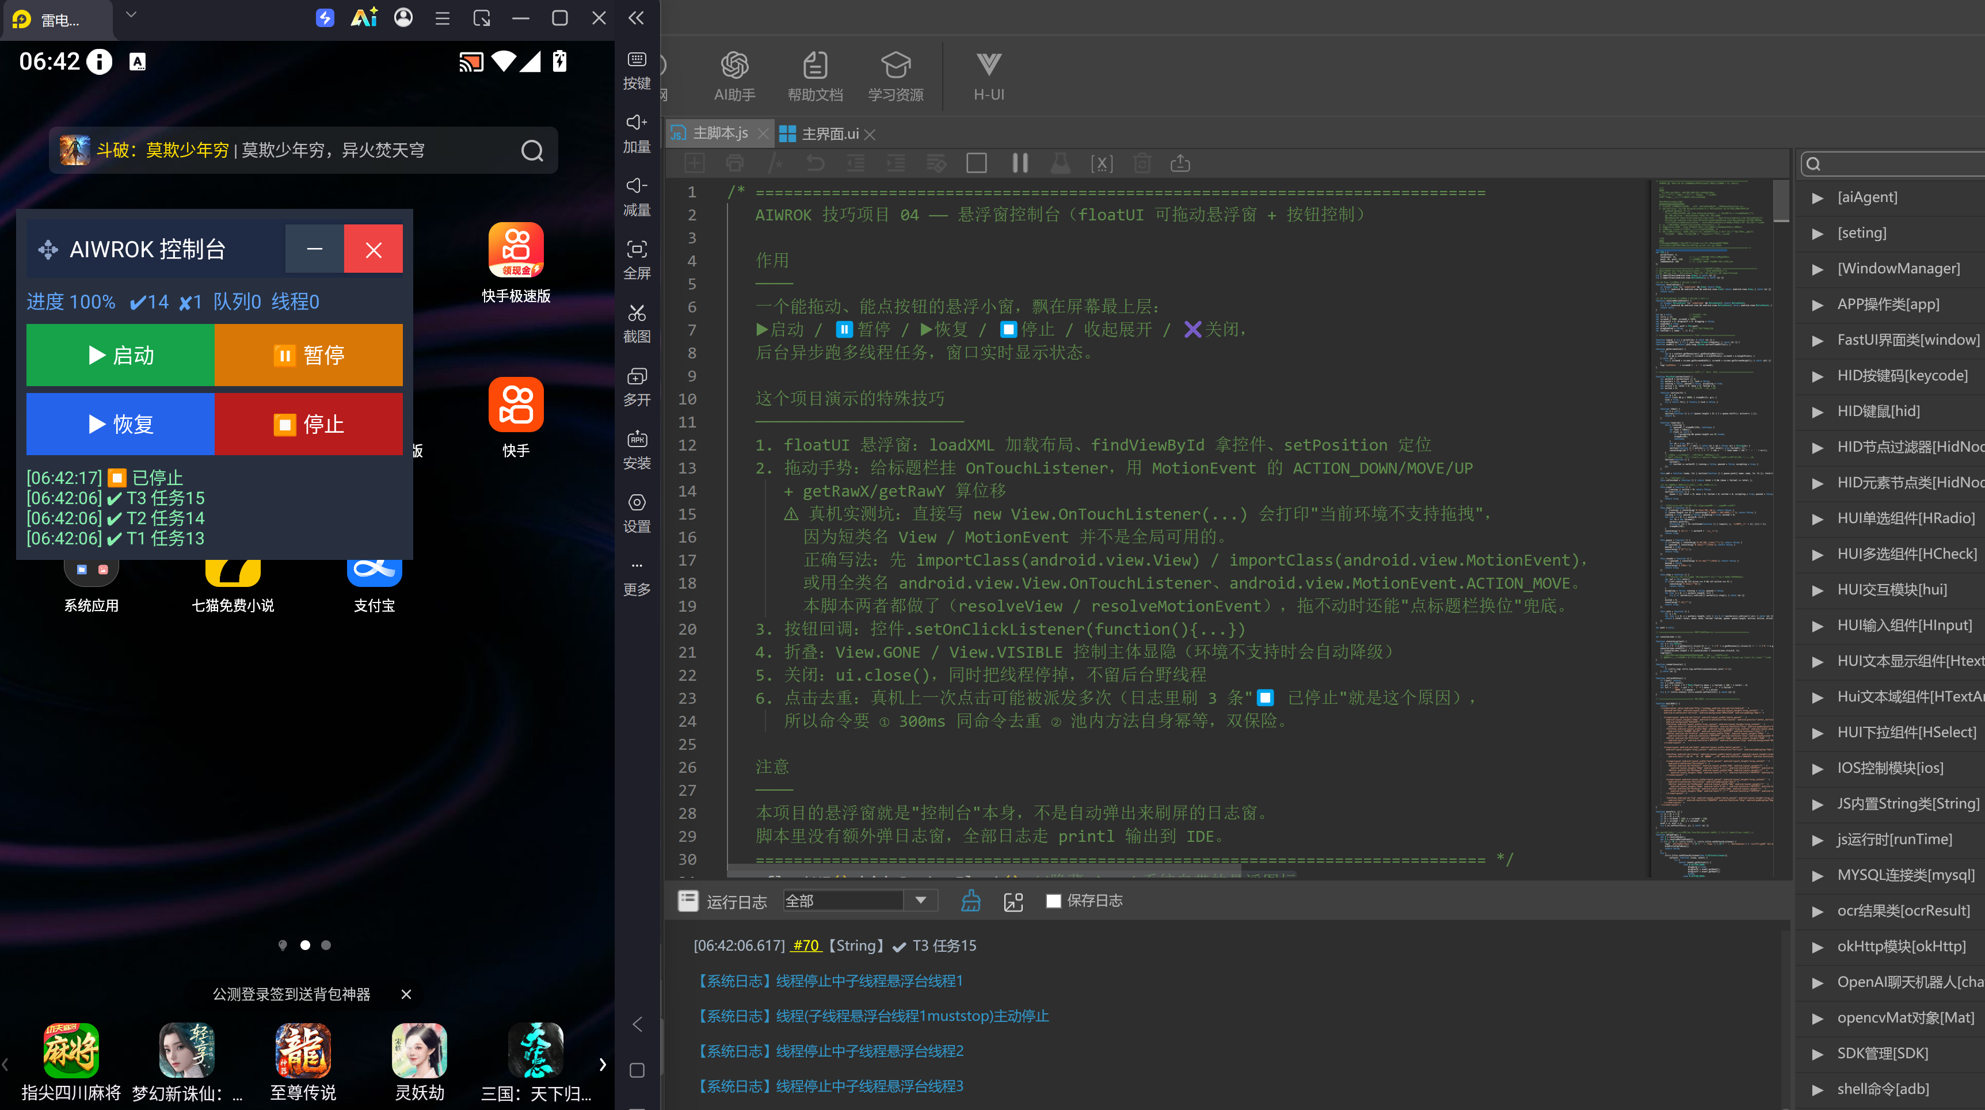Pause script with editor toolbar pause icon
1985x1110 pixels.
[x=1019, y=163]
